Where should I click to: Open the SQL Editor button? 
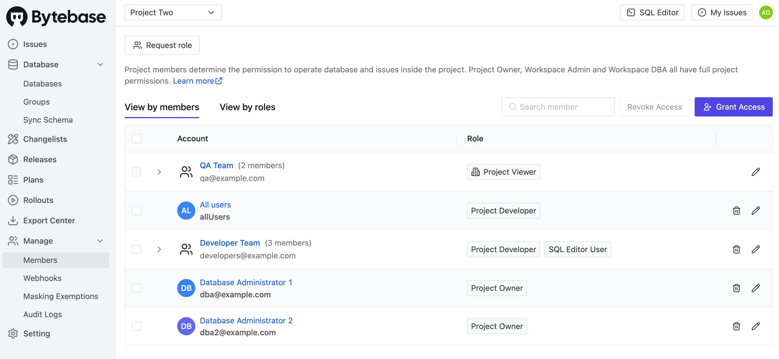click(652, 12)
